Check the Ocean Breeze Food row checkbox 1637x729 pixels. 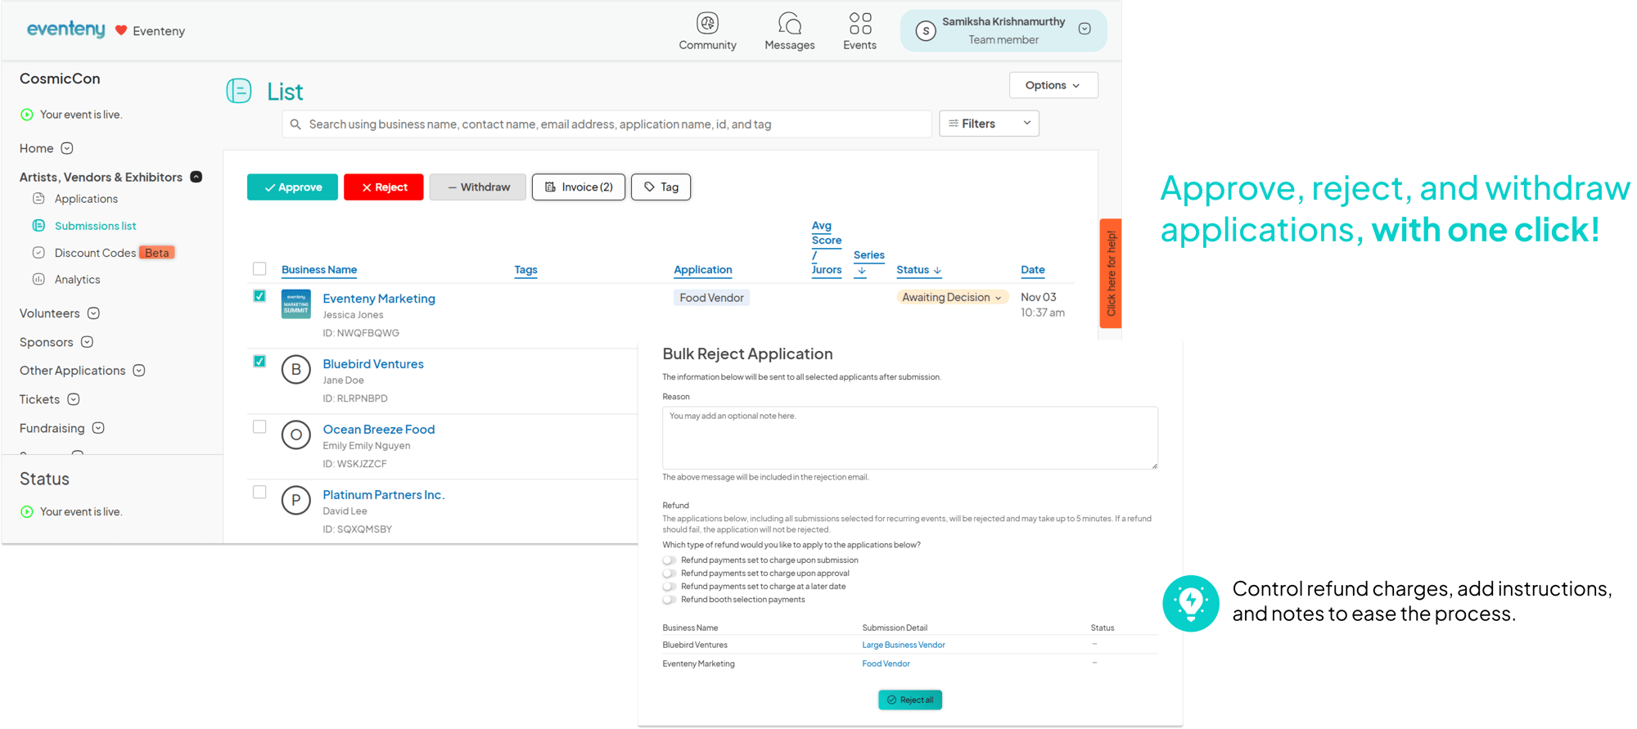pyautogui.click(x=259, y=426)
